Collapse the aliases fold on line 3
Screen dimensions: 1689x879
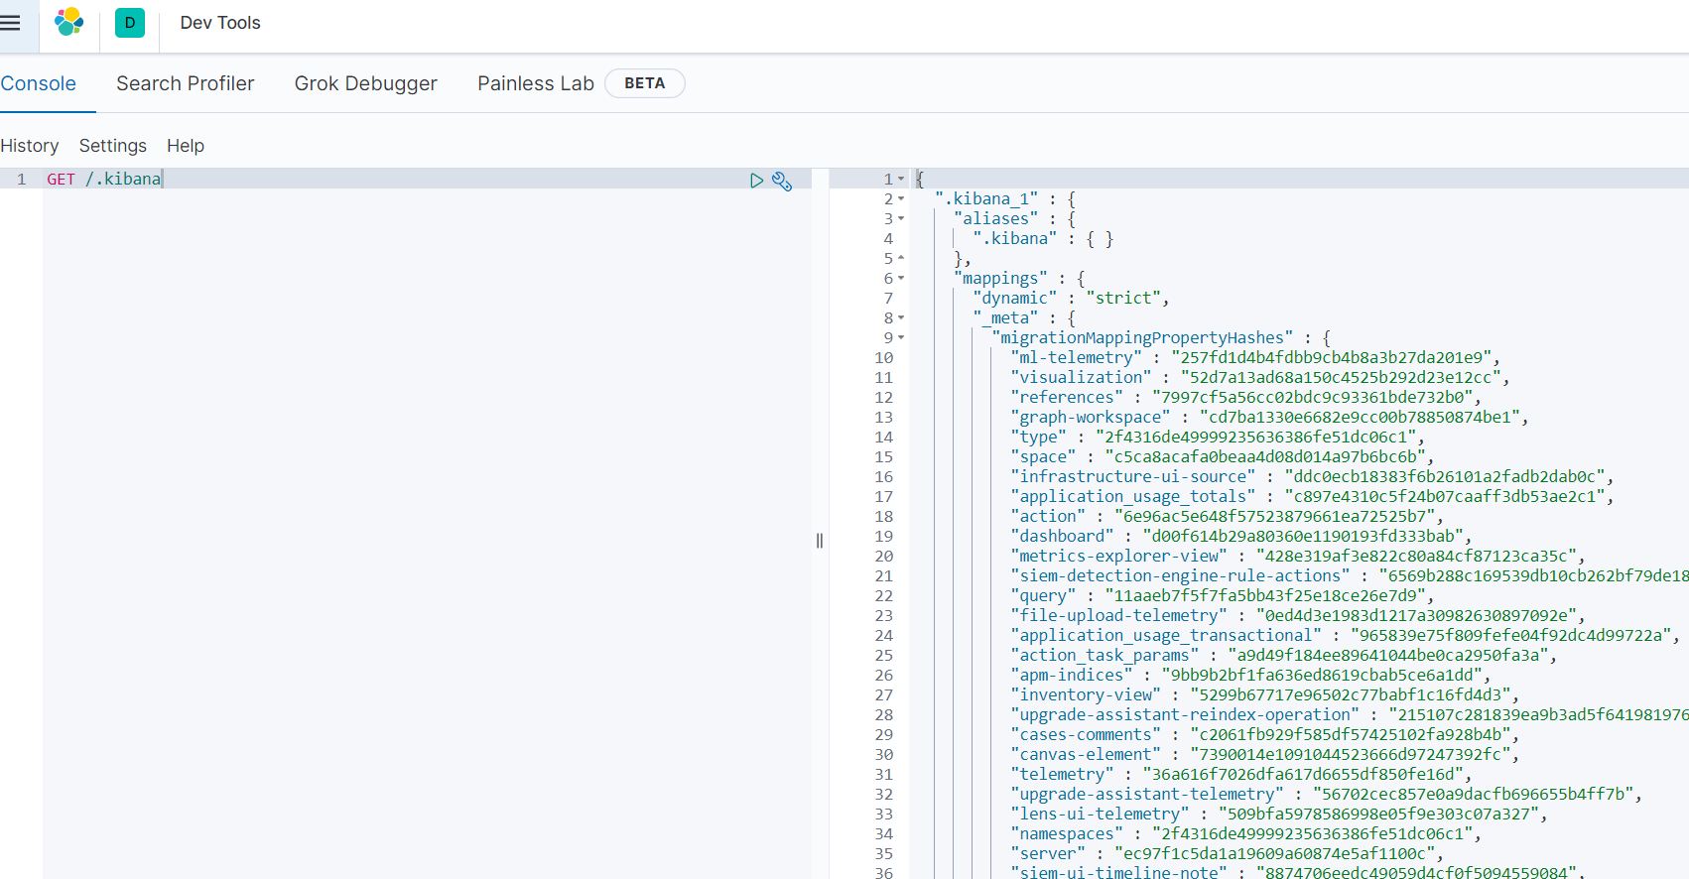901,218
